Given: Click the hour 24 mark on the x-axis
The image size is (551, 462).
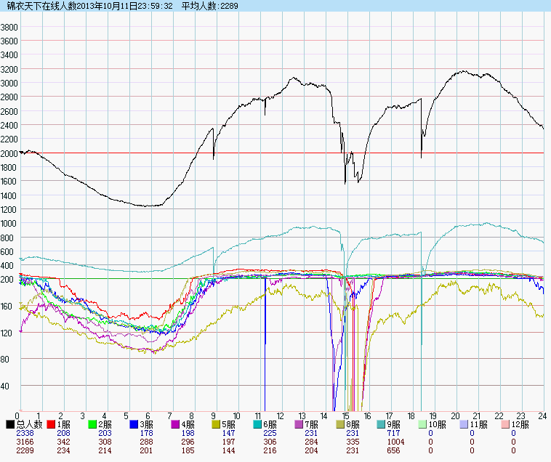Looking at the screenshot, I should (x=542, y=416).
